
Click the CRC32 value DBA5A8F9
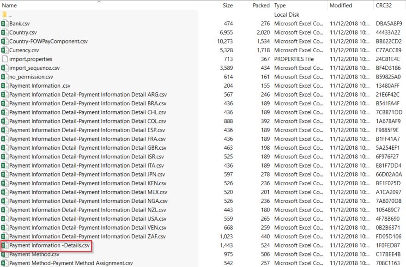[389, 24]
